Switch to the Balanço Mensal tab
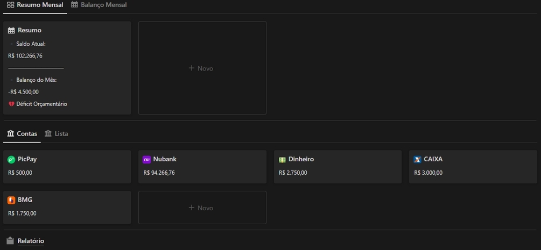The width and height of the screenshot is (541, 250). pyautogui.click(x=99, y=5)
